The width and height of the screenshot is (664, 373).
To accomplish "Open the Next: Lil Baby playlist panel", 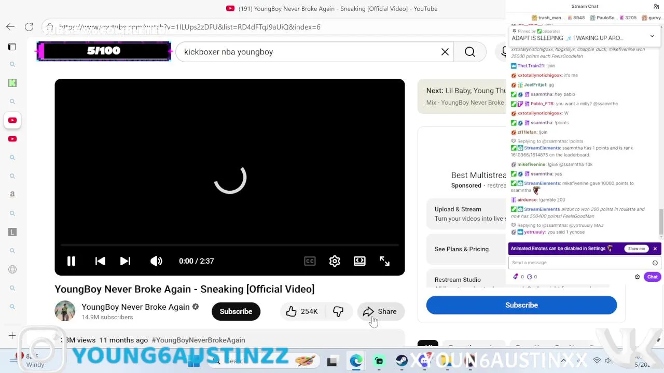I will click(x=462, y=96).
